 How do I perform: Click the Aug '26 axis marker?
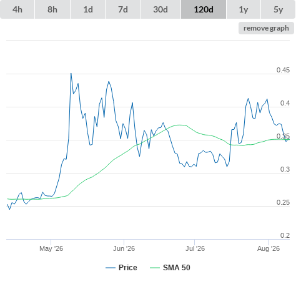pyautogui.click(x=269, y=248)
